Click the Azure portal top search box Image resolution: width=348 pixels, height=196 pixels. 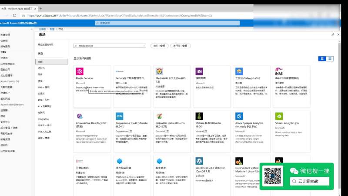click(x=167, y=23)
